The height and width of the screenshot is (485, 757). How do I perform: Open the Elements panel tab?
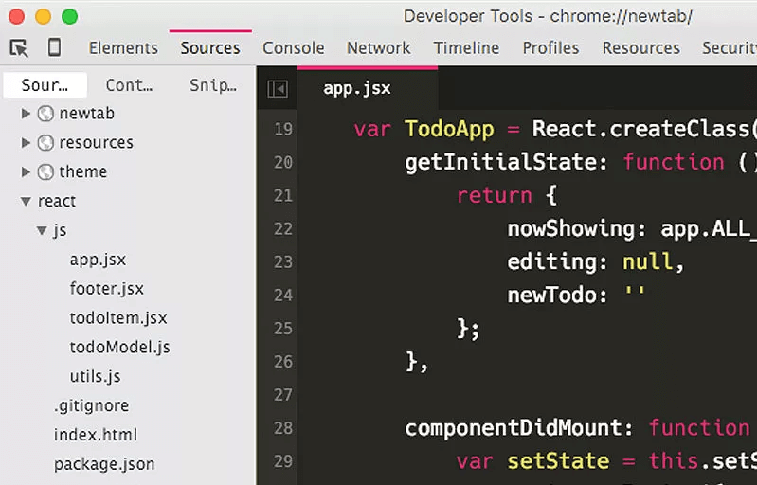(x=123, y=48)
